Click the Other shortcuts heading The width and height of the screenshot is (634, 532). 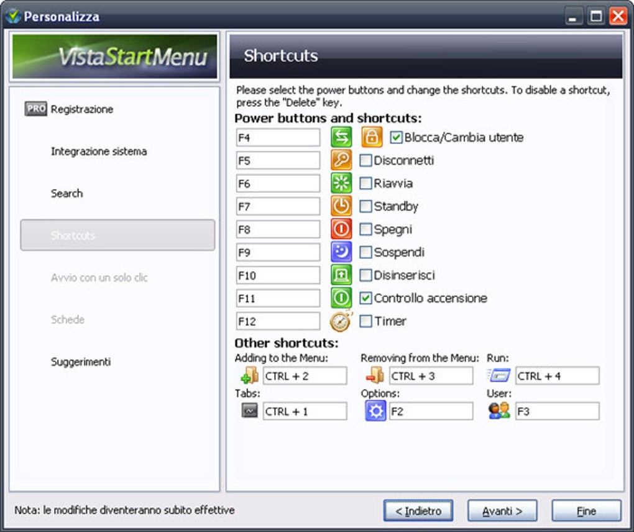[x=287, y=343]
